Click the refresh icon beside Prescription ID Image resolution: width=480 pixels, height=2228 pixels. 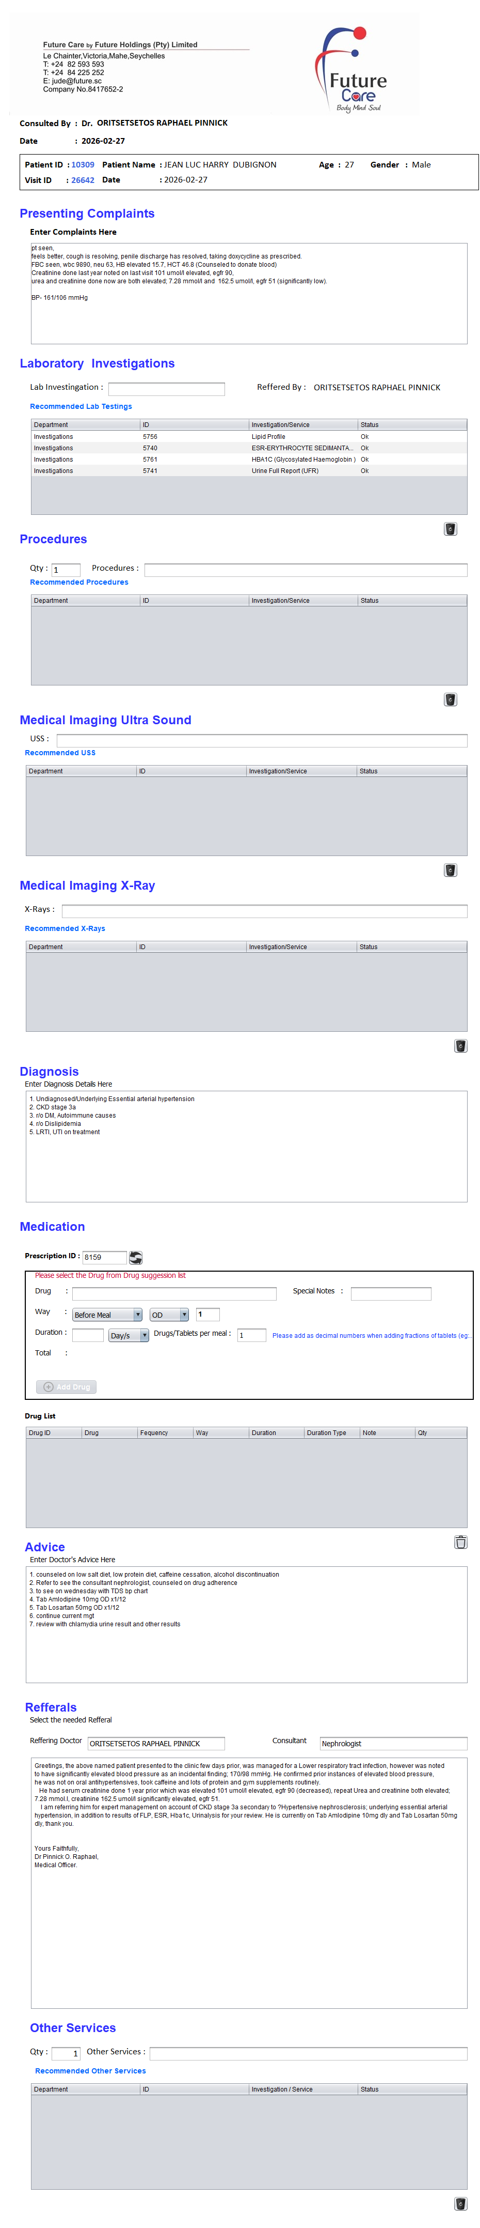pyautogui.click(x=136, y=1258)
